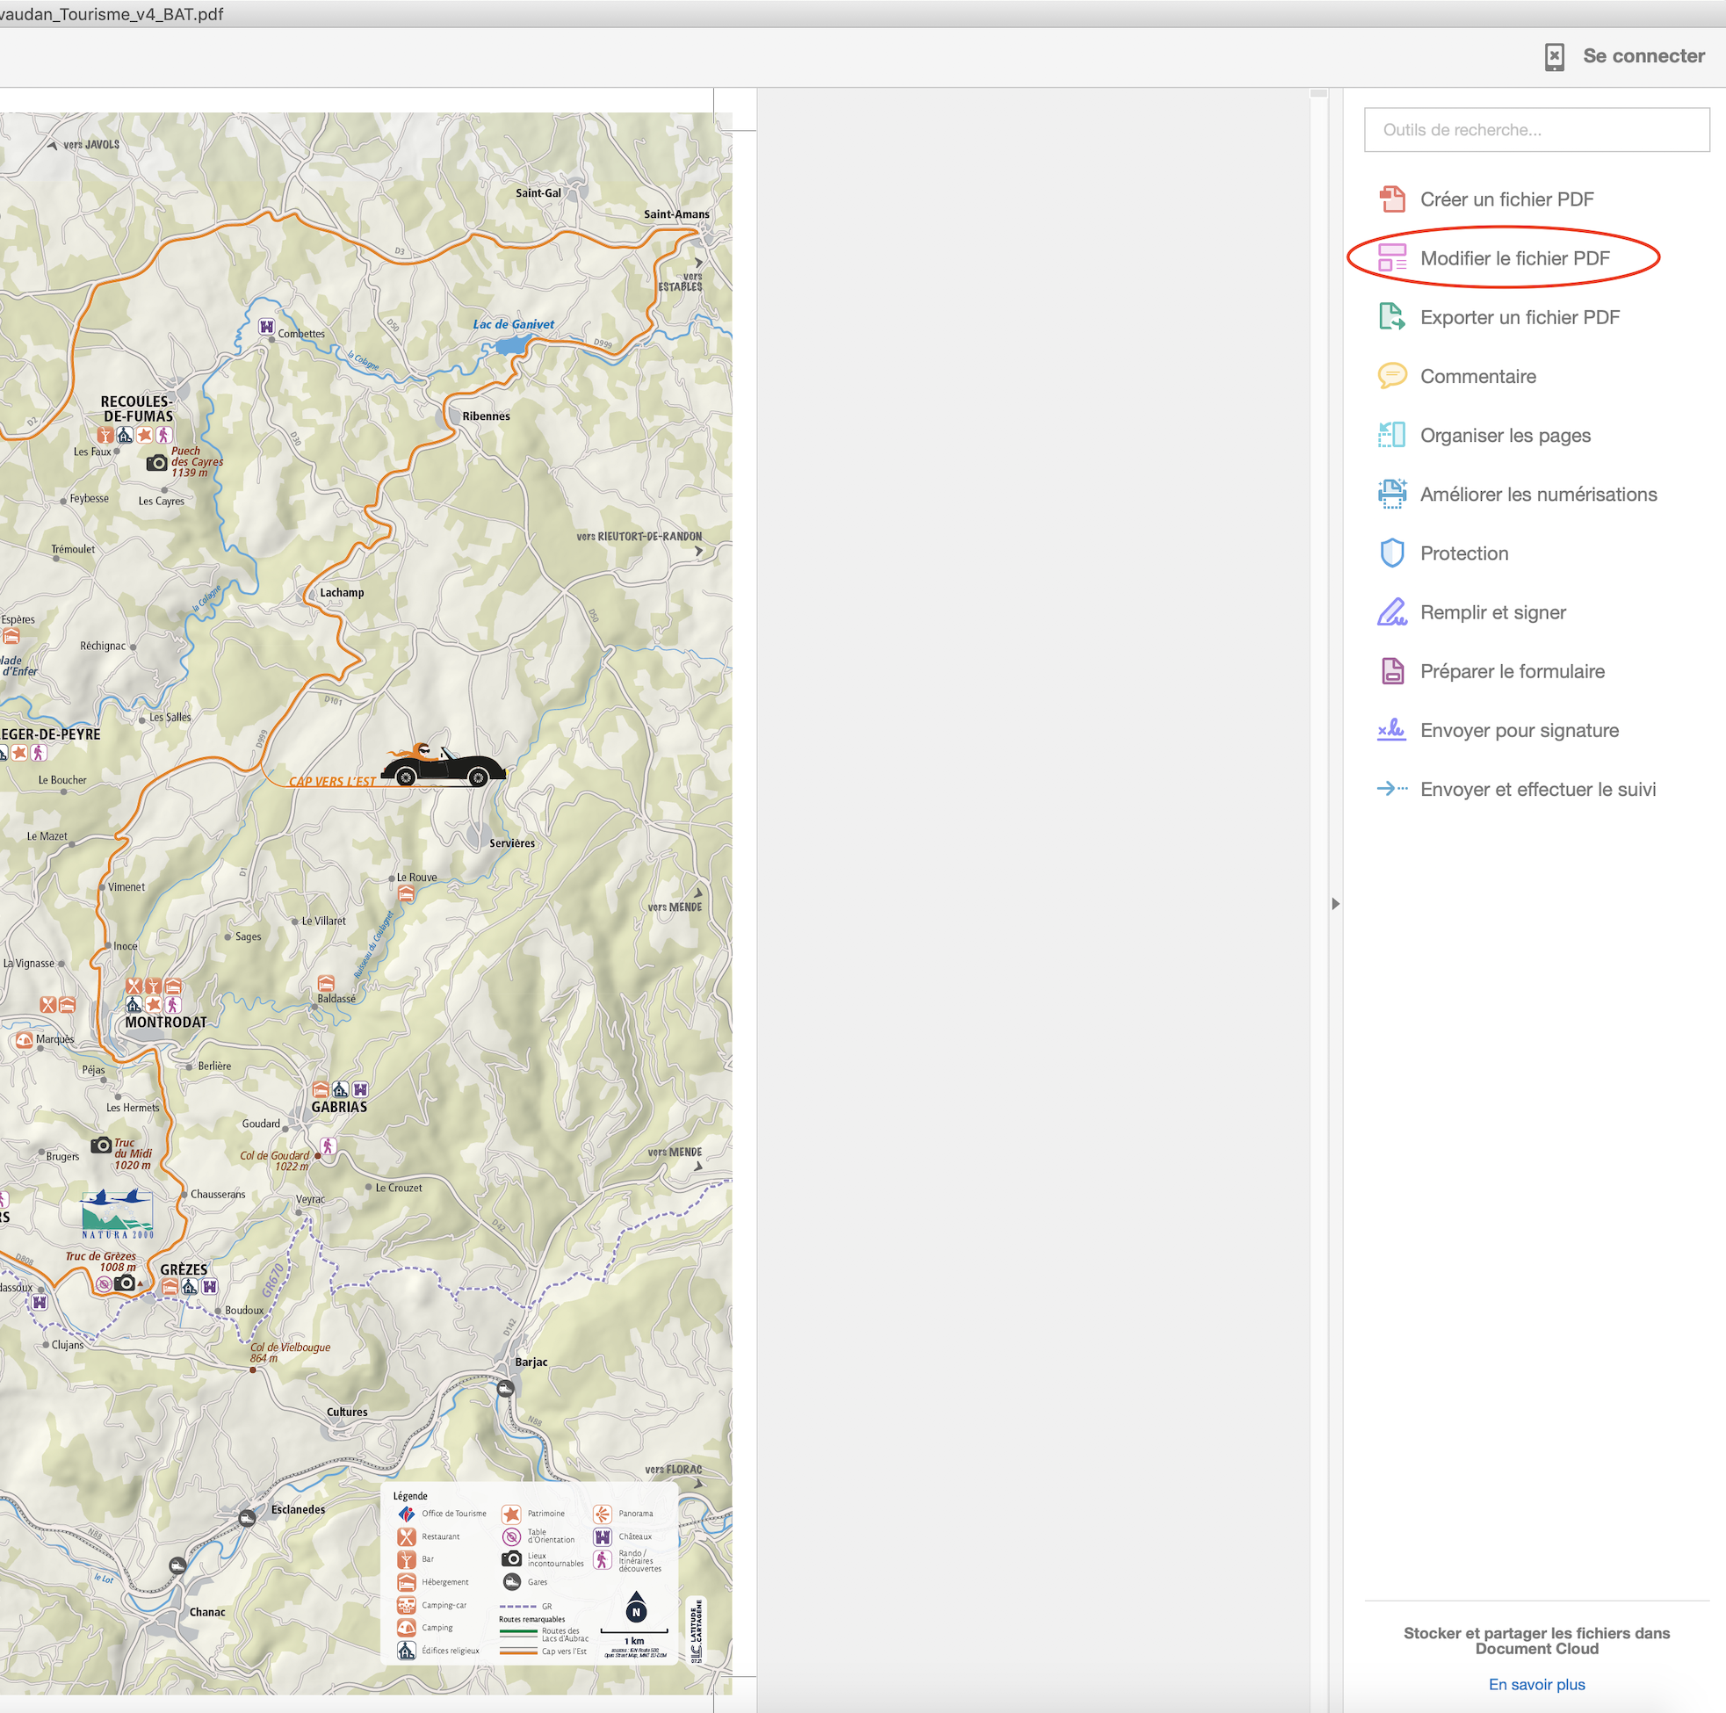Viewport: 1726px width, 1713px height.
Task: Select the Commentaire tool label
Action: tap(1477, 377)
